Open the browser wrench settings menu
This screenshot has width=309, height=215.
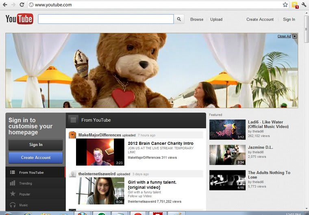pos(304,5)
